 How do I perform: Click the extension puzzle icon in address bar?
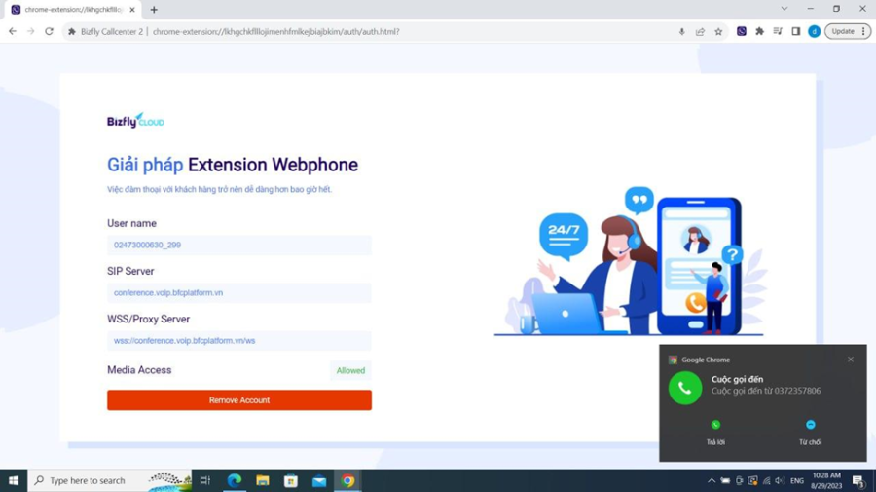72,32
